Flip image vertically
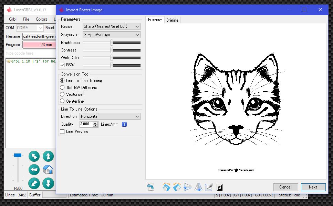Image resolution: width=333 pixels, height=206 pixels. [188, 187]
